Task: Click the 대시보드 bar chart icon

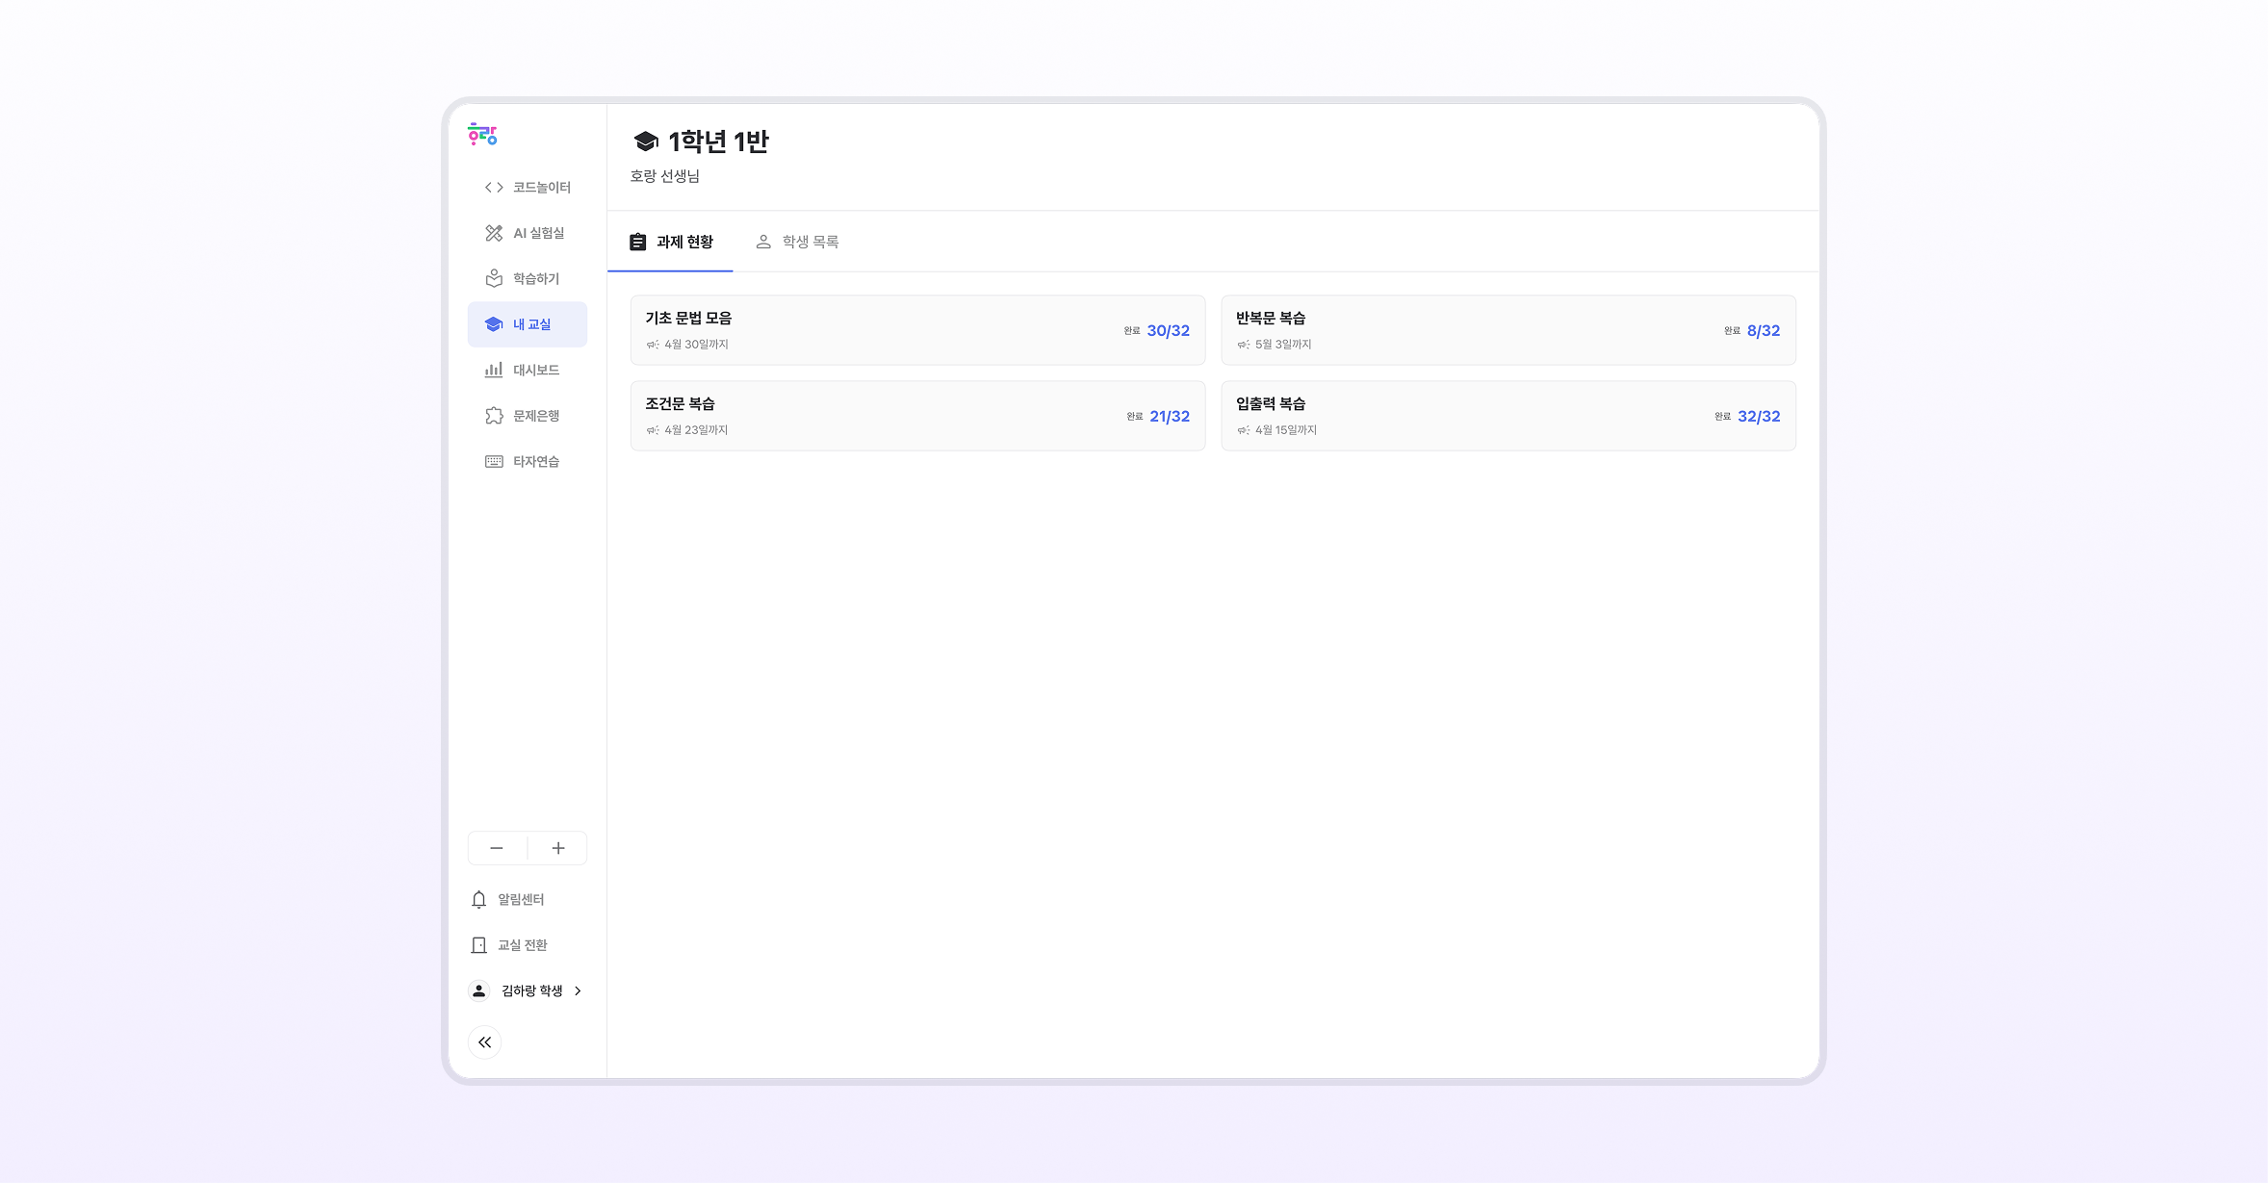Action: click(x=494, y=370)
